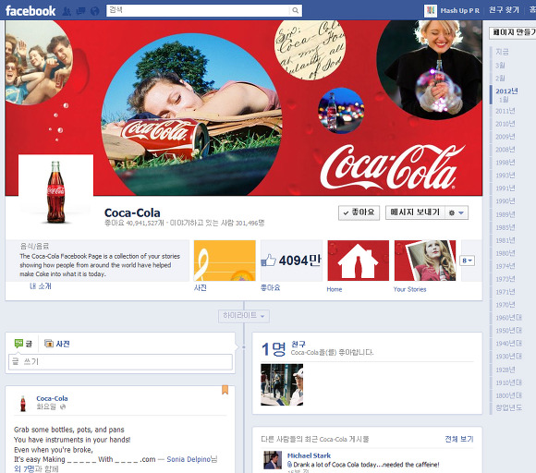Click the 화요일 post timestamp
Viewport: 536px width, 473px height.
click(46, 406)
